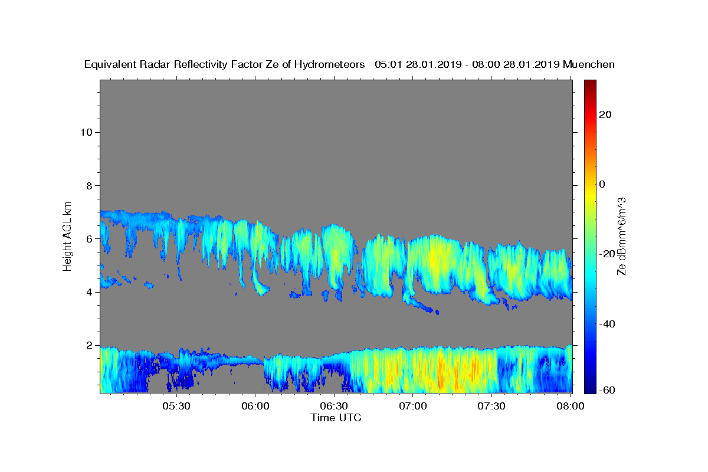Click the "08:00" time tick label
The width and height of the screenshot is (708, 472).
coord(571,406)
